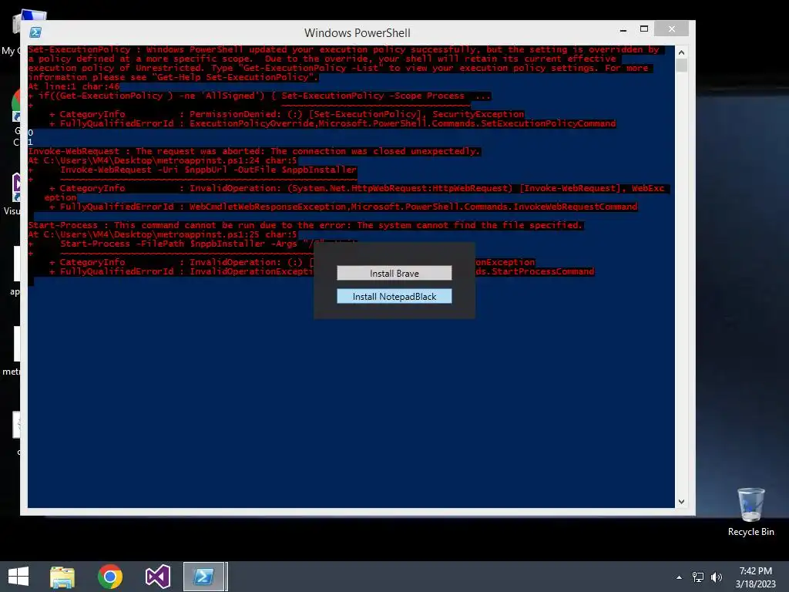Click the 'Invoke-WebRequest : The request was aborted' line
Screen dimensions: 789x592
(254, 151)
